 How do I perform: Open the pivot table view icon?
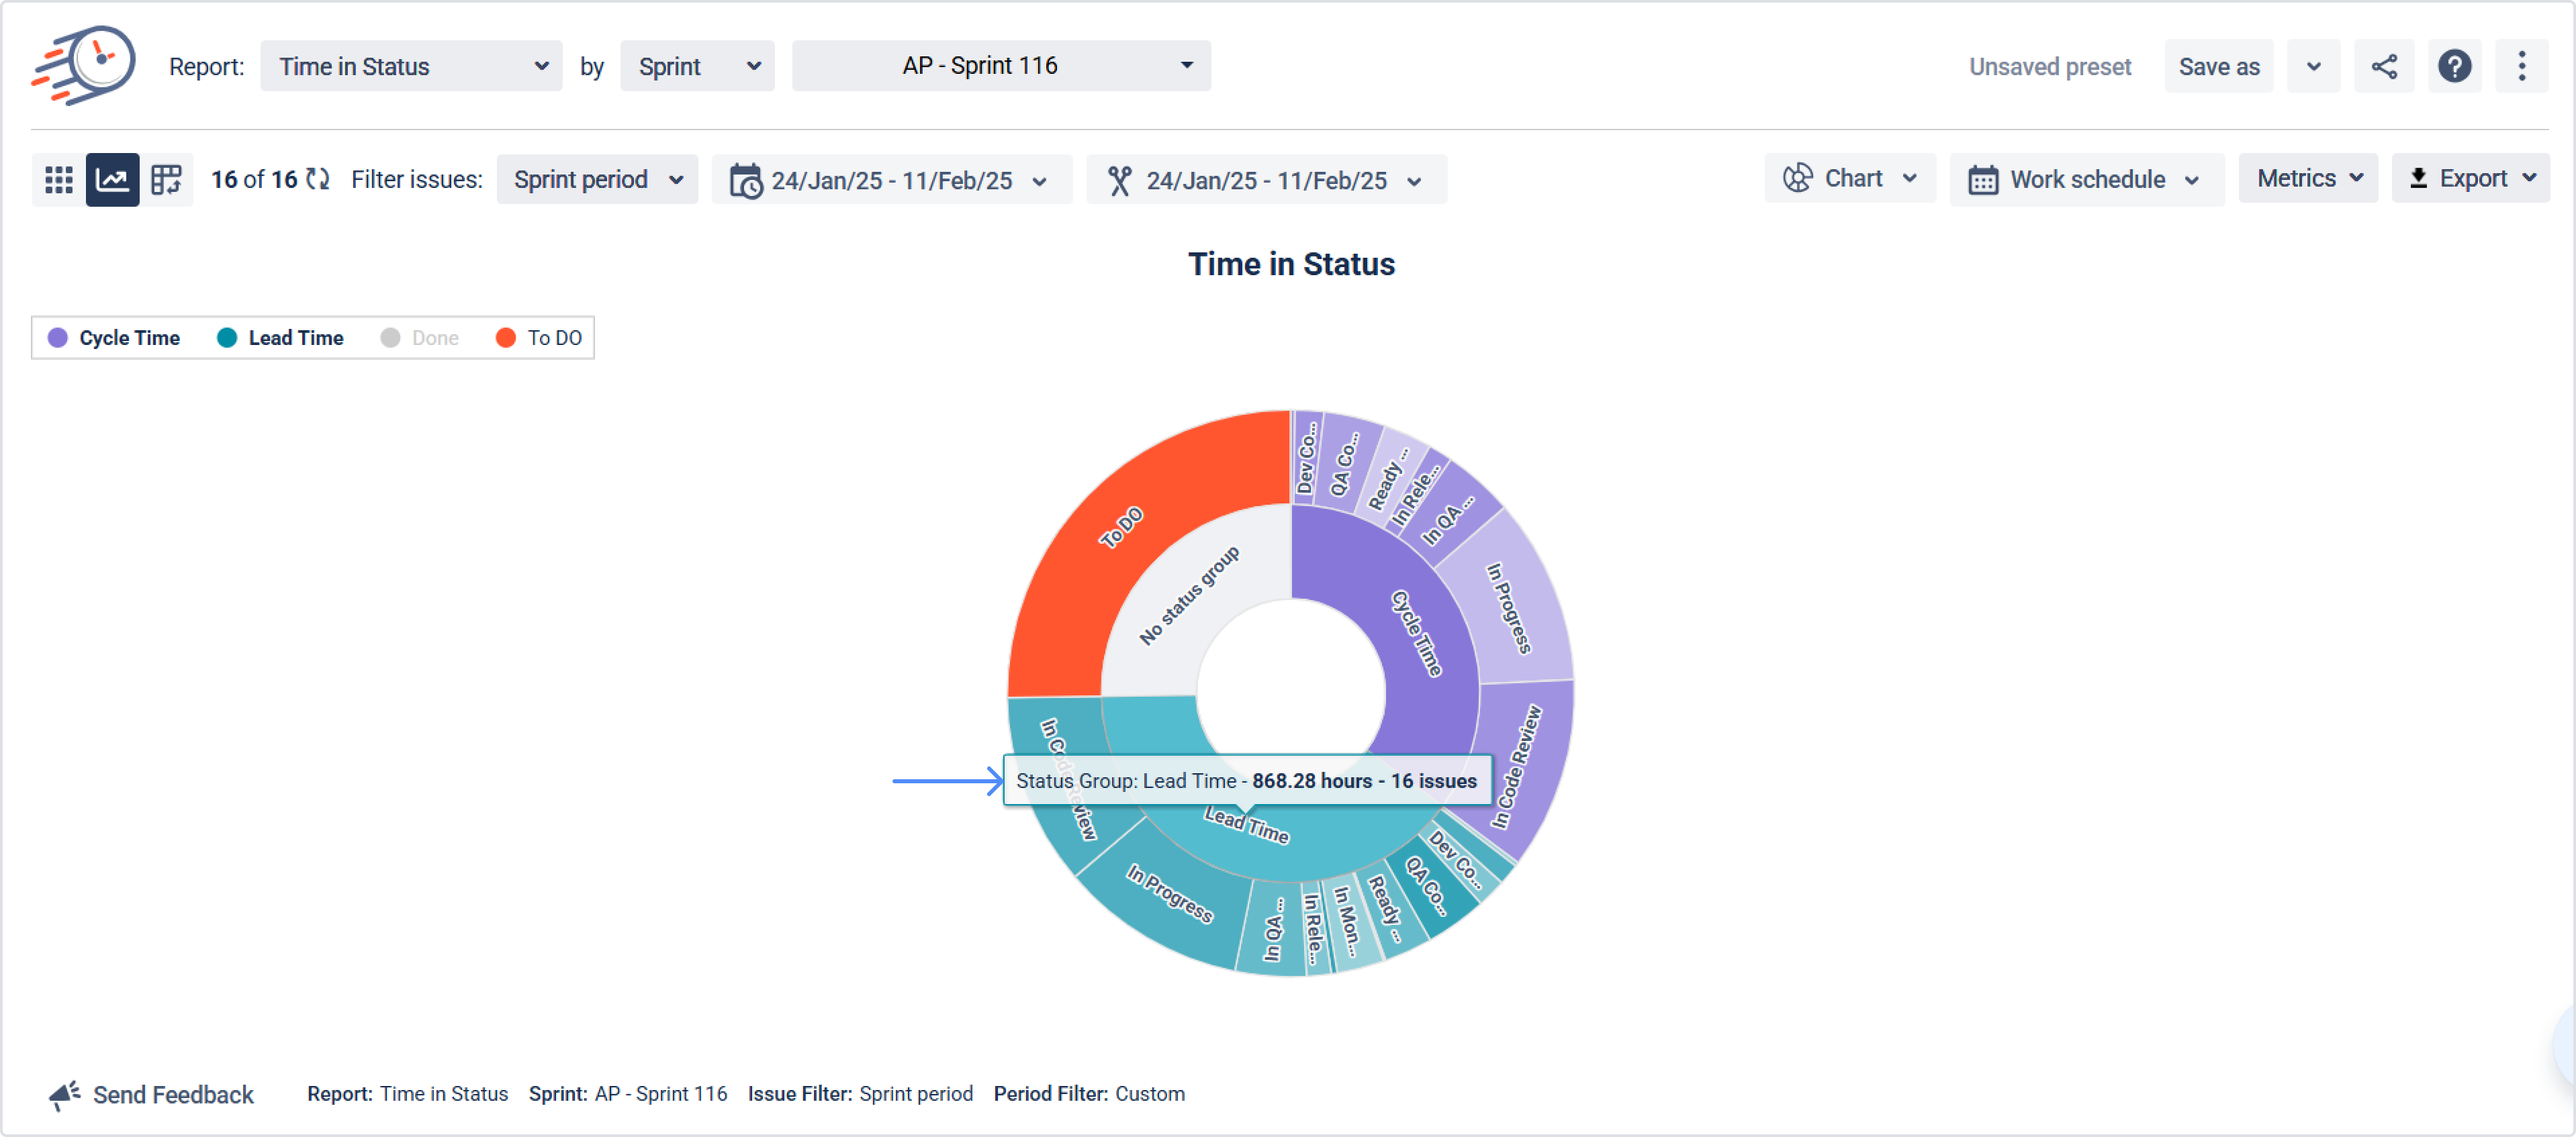pos(166,180)
